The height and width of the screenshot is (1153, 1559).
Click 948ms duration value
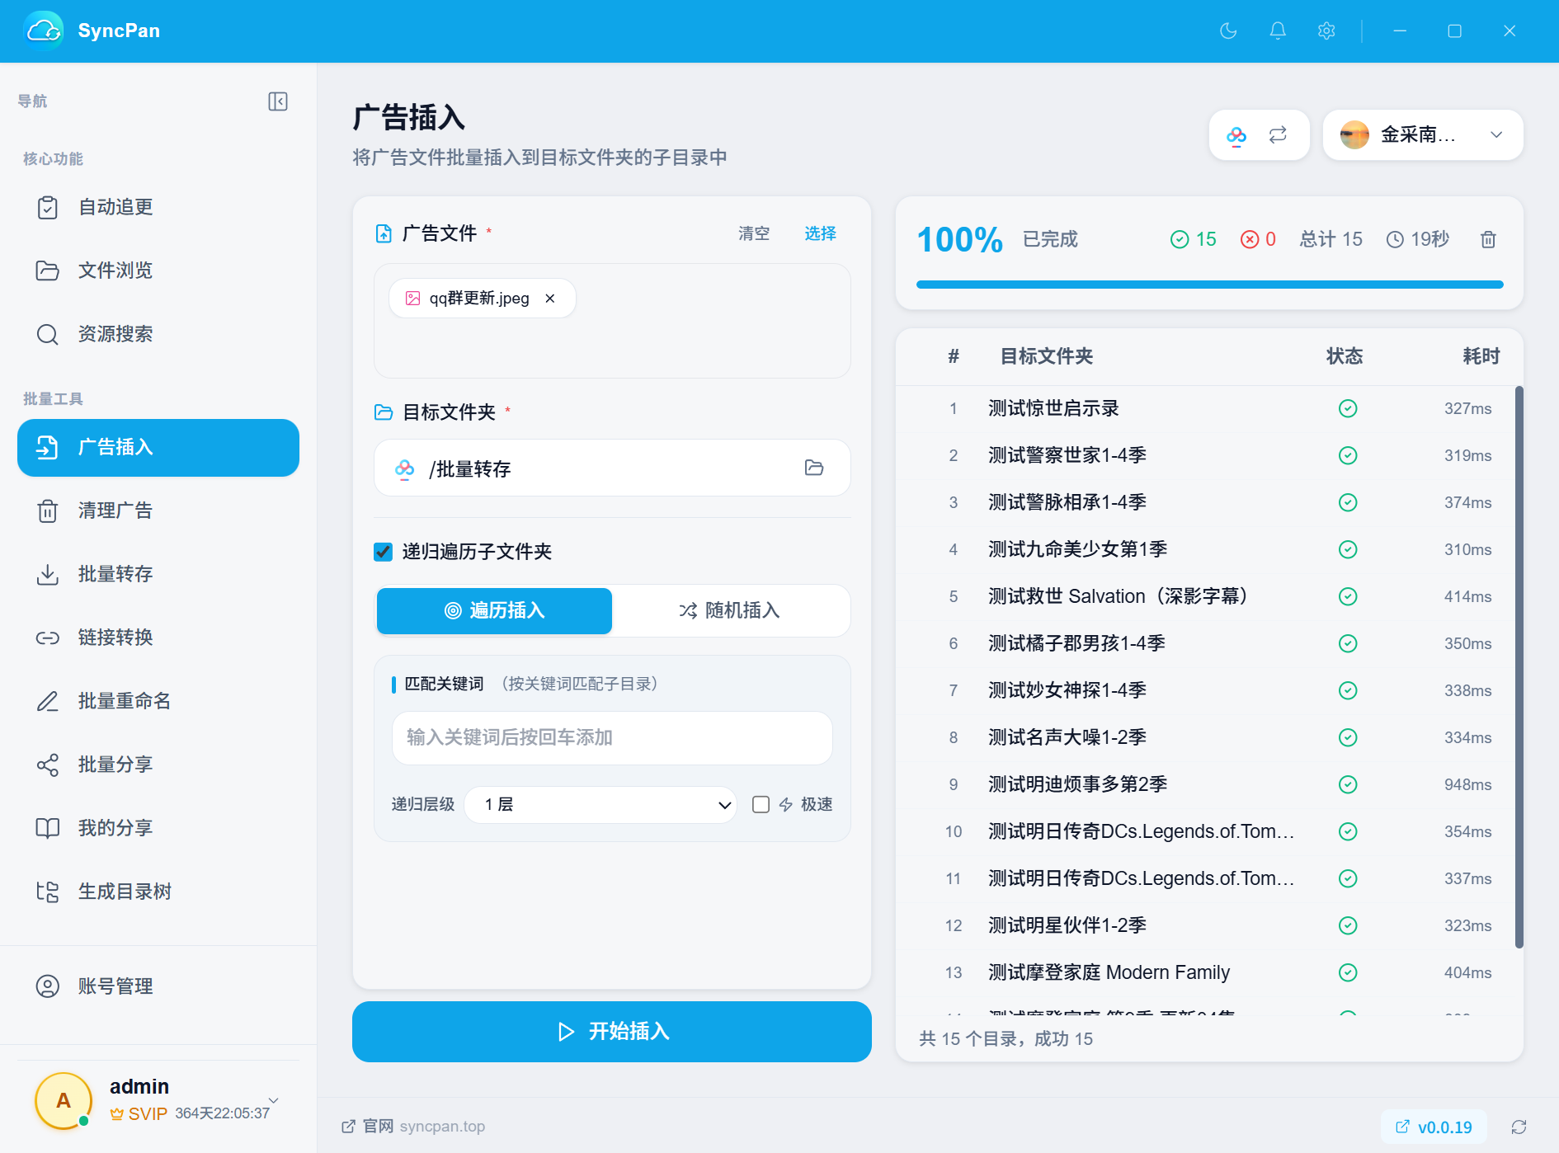[x=1467, y=784]
